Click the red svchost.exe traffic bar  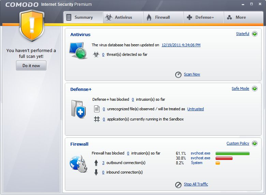pos(224,158)
